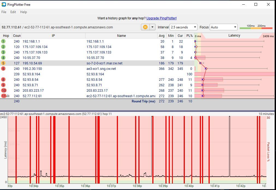Click the red hop 6 circle icon

pos(3,69)
